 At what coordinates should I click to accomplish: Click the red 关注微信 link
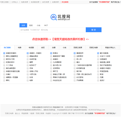click(65, 2)
